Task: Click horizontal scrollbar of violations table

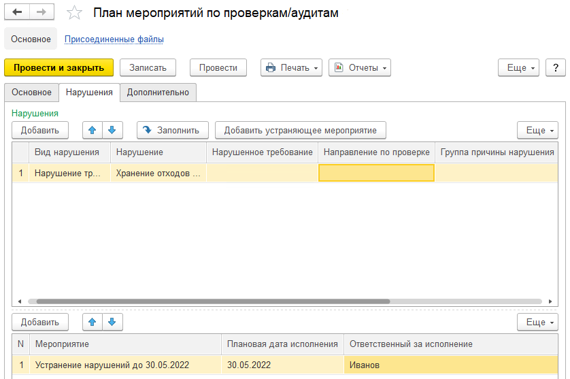Action: [x=213, y=301]
